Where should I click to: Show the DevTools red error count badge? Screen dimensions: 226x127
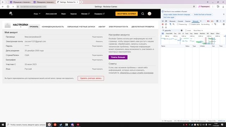tap(208, 21)
